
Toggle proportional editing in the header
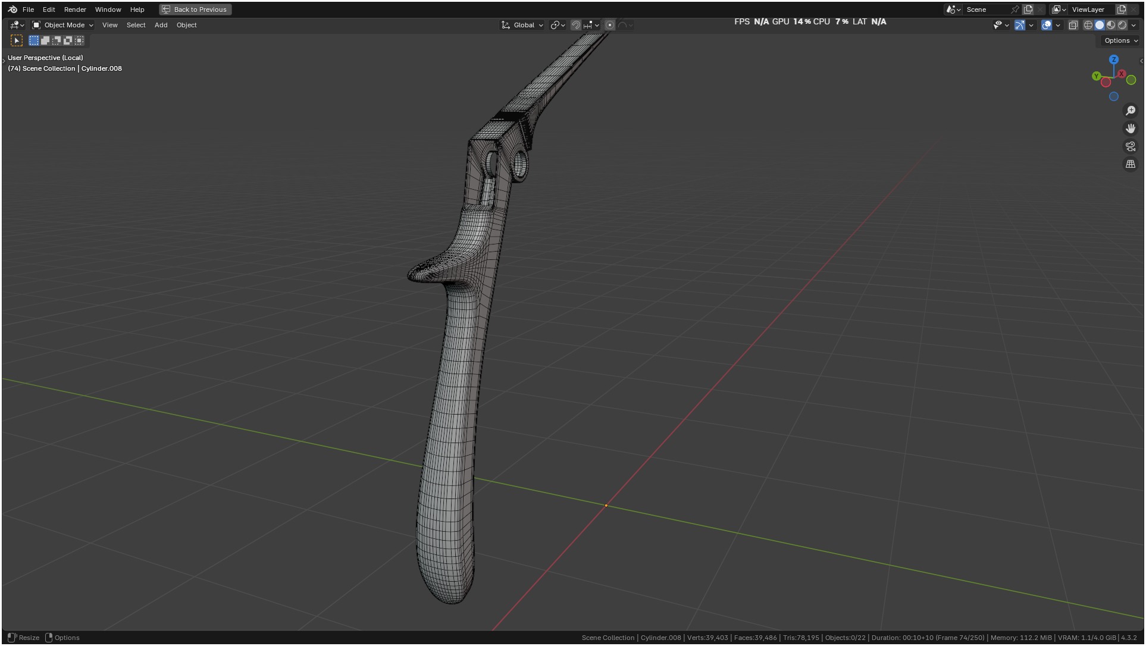[x=610, y=25]
